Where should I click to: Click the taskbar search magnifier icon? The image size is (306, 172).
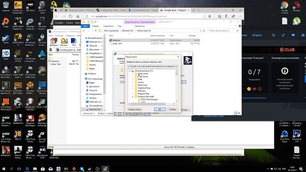11,169
